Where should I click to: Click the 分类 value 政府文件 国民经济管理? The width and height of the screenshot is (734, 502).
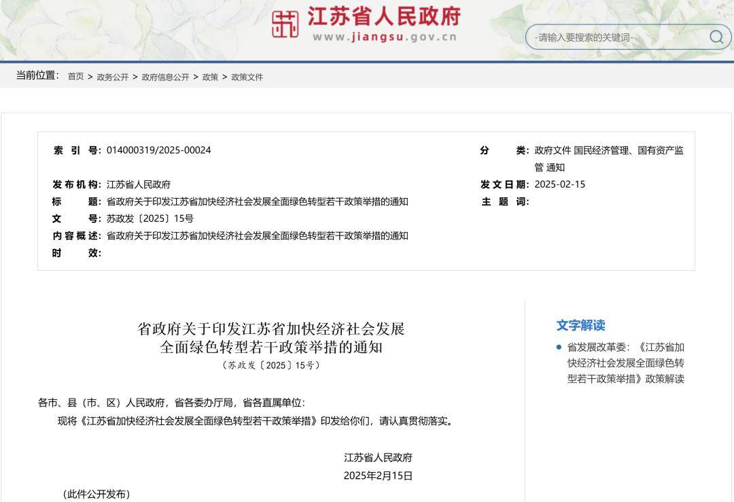click(609, 158)
